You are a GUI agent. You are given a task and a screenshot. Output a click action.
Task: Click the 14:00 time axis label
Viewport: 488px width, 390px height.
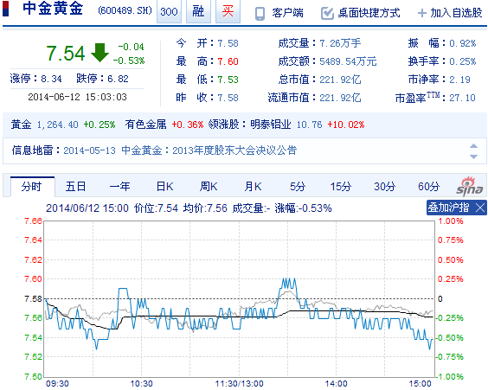click(x=336, y=383)
